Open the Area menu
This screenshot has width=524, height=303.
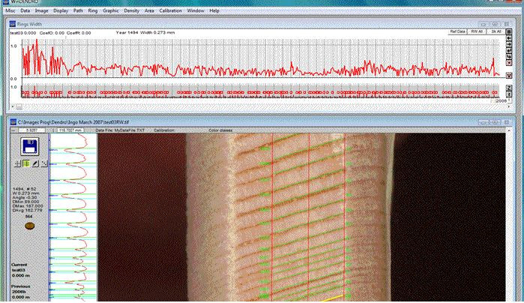149,10
